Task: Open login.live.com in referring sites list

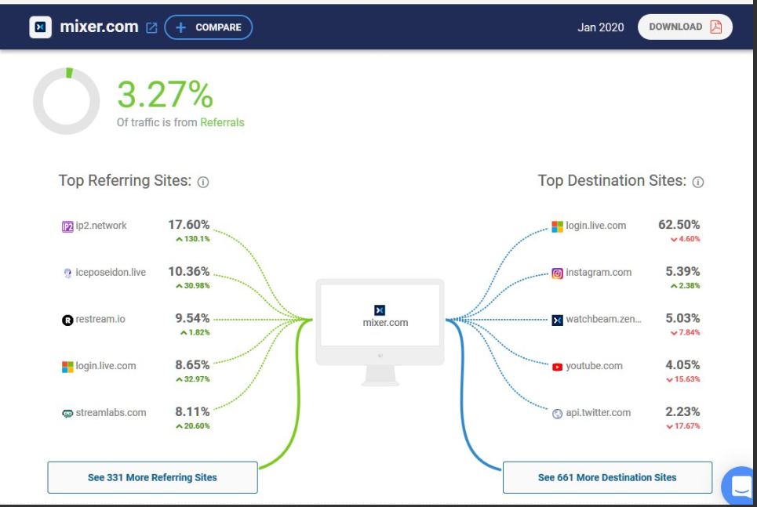Action: pos(106,366)
